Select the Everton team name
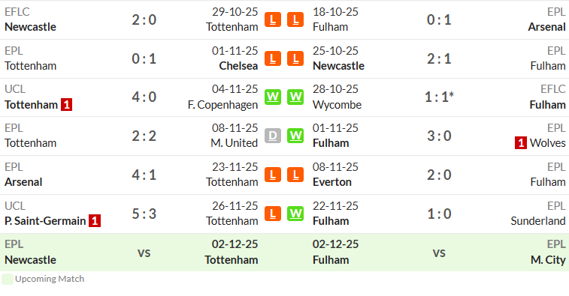This screenshot has width=569, height=296. (x=332, y=182)
